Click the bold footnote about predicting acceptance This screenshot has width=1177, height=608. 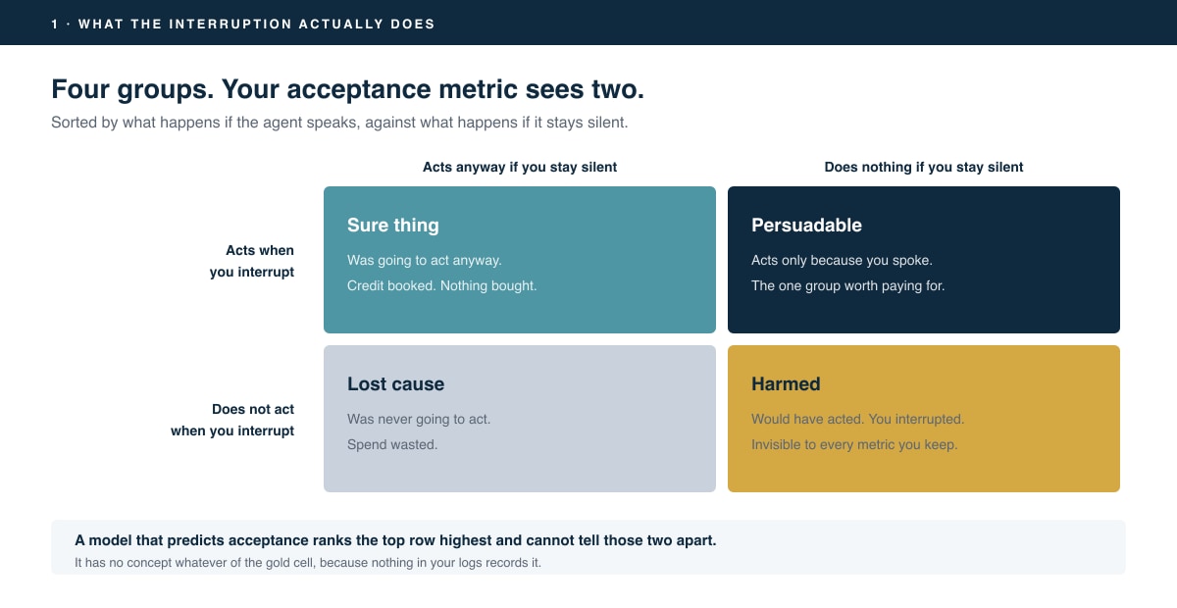click(395, 540)
